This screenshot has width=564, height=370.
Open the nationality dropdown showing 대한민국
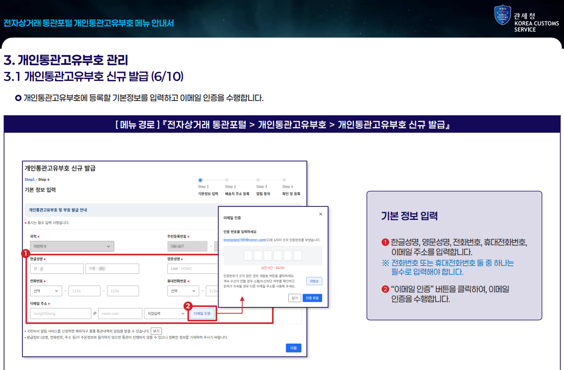[x=72, y=246]
